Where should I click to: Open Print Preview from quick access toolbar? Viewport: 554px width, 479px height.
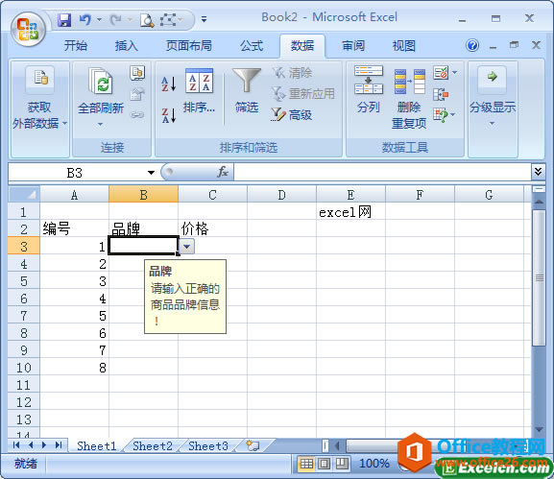click(147, 20)
